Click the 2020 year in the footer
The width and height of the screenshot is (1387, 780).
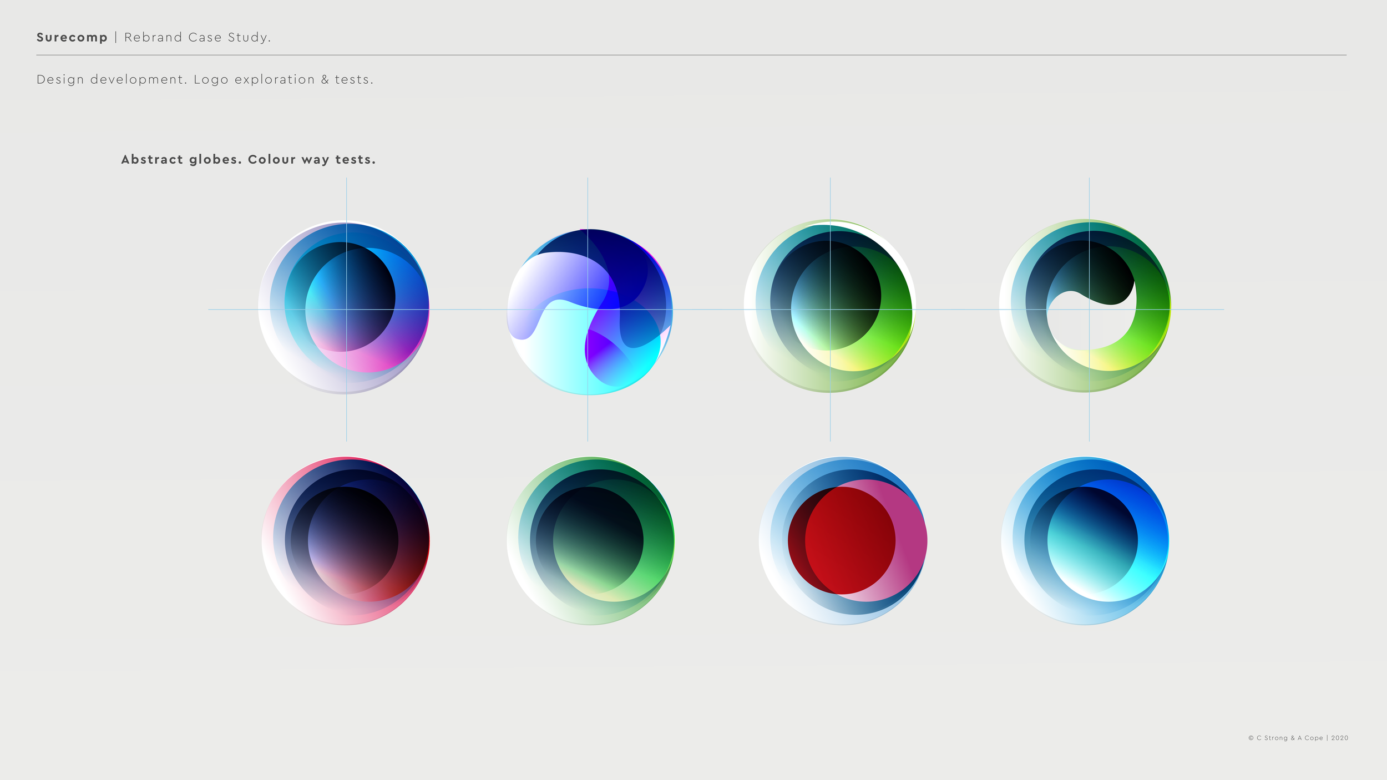[x=1339, y=738]
